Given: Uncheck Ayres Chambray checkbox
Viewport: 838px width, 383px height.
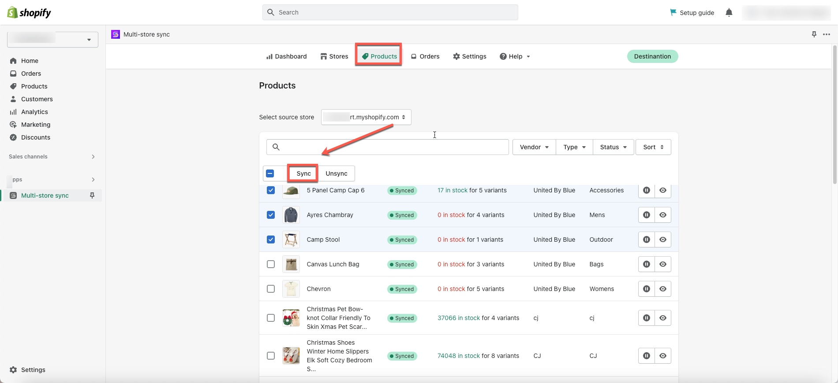Looking at the screenshot, I should point(271,215).
